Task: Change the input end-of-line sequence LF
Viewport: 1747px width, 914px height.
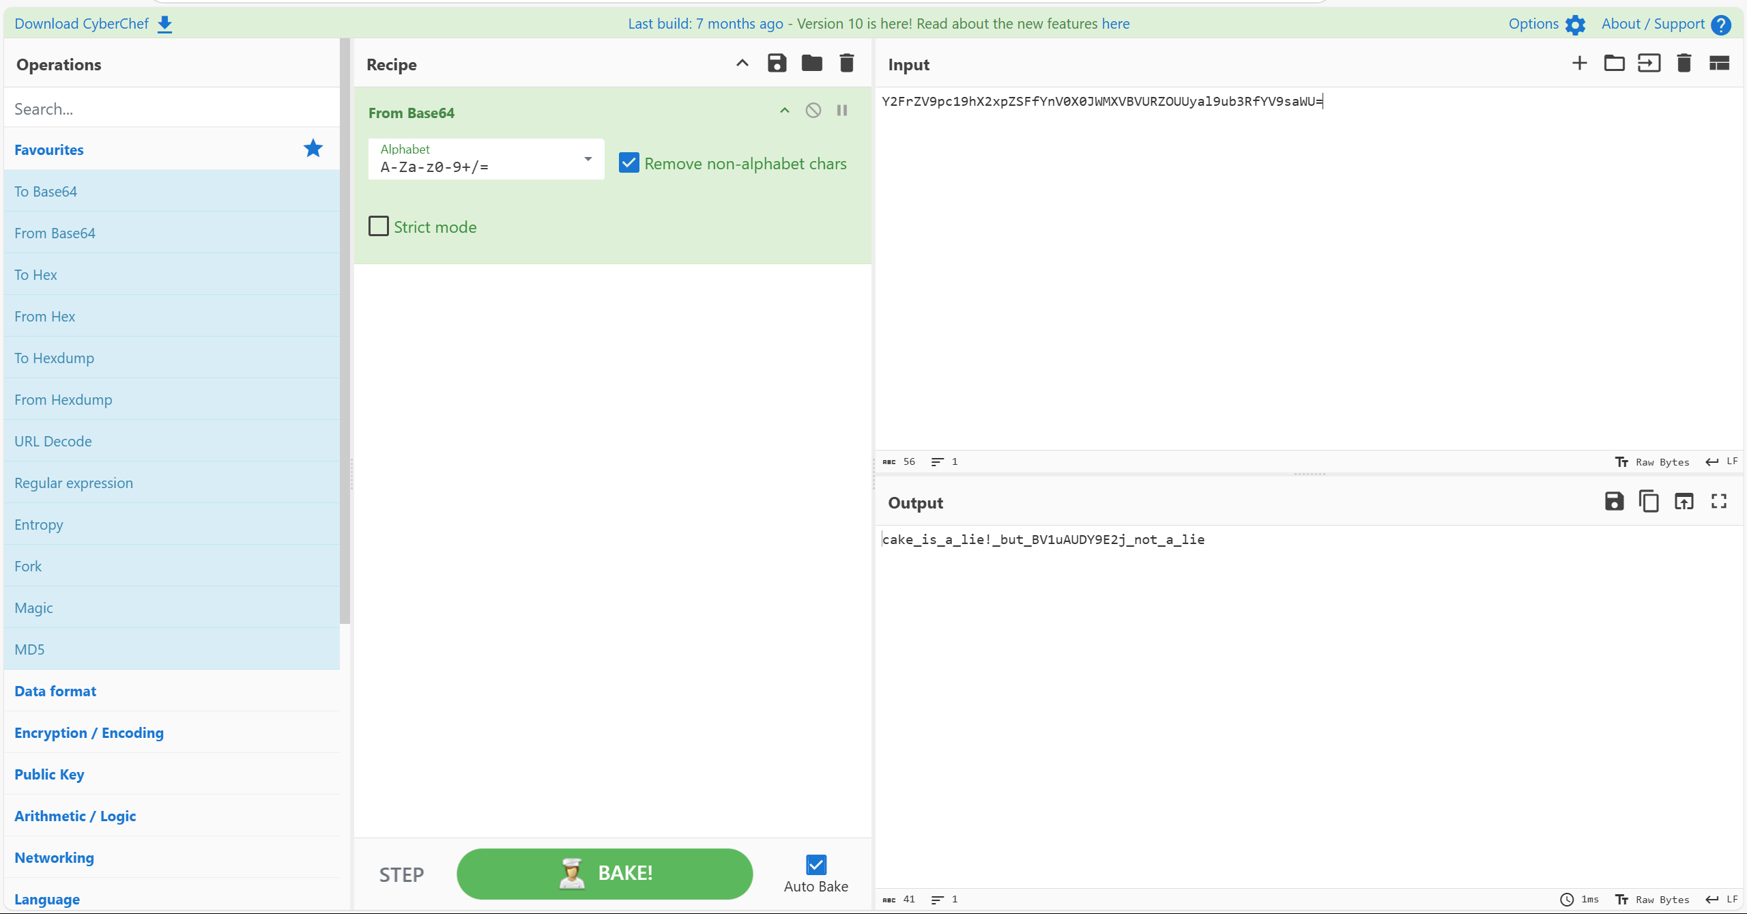Action: pyautogui.click(x=1721, y=462)
